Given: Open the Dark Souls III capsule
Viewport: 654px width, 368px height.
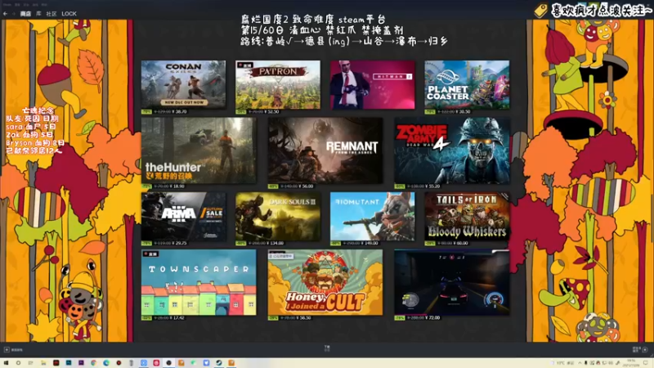Looking at the screenshot, I should pos(278,217).
